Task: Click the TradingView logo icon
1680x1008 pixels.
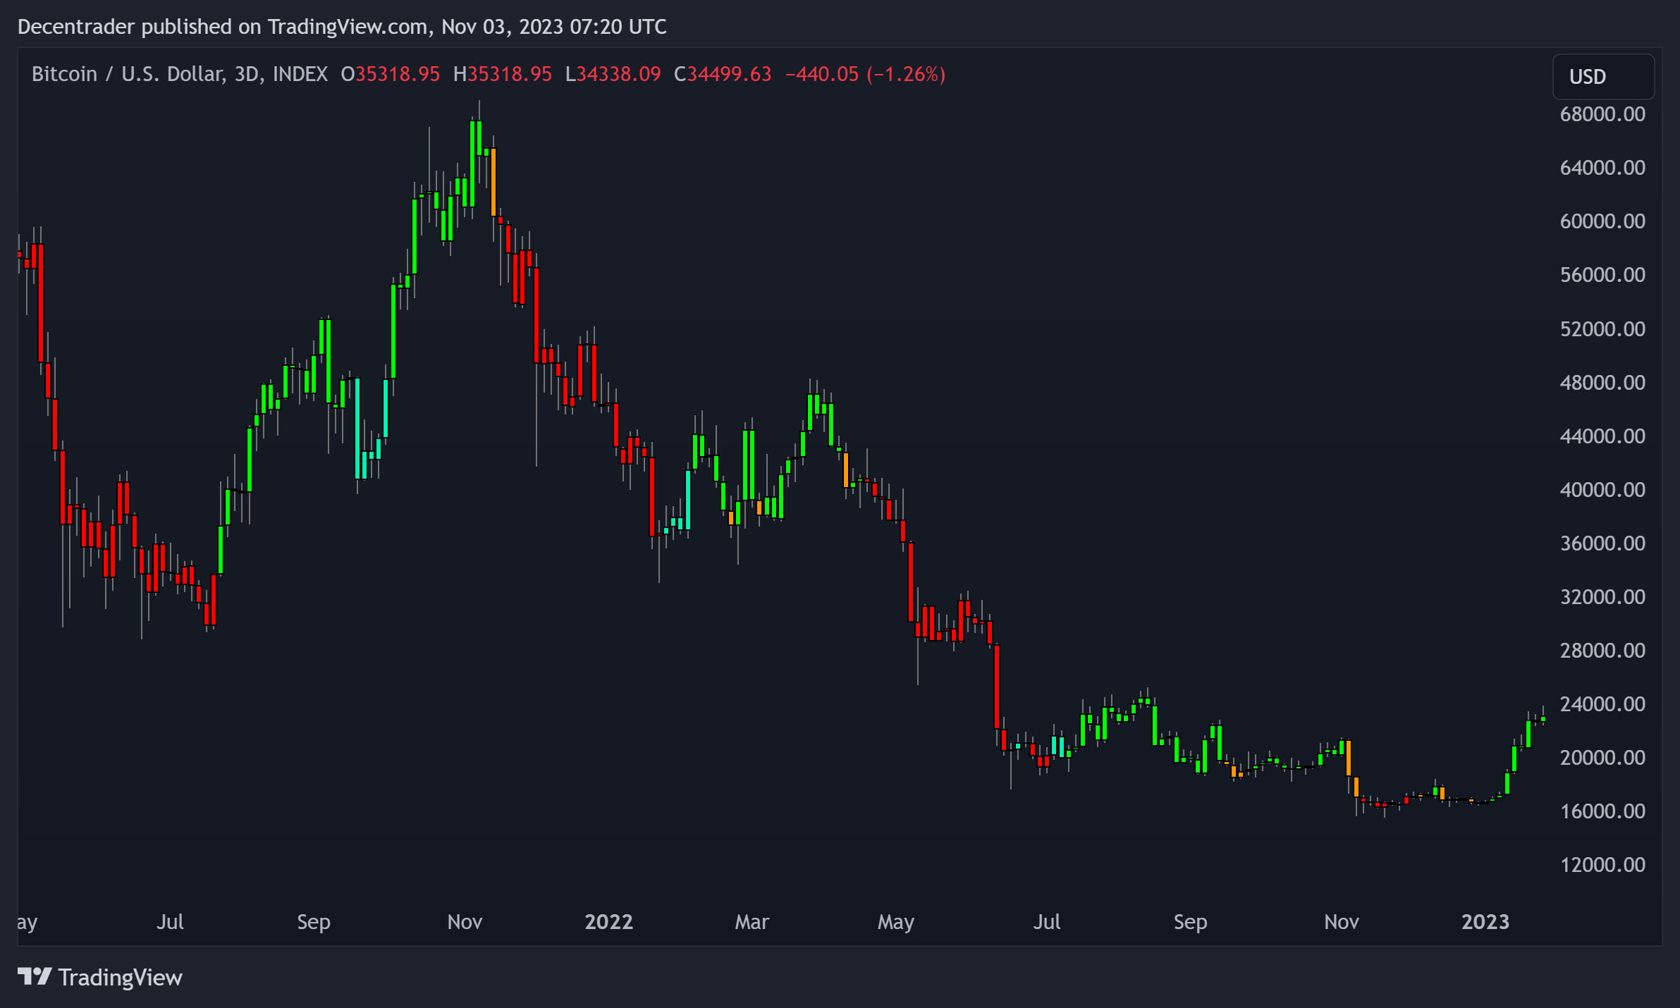Action: (x=34, y=976)
